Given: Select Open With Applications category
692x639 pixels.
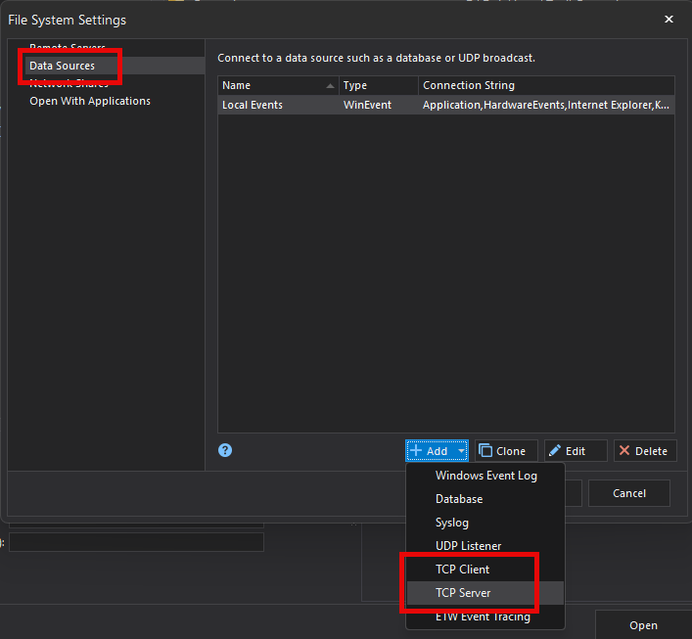Looking at the screenshot, I should click(x=90, y=101).
